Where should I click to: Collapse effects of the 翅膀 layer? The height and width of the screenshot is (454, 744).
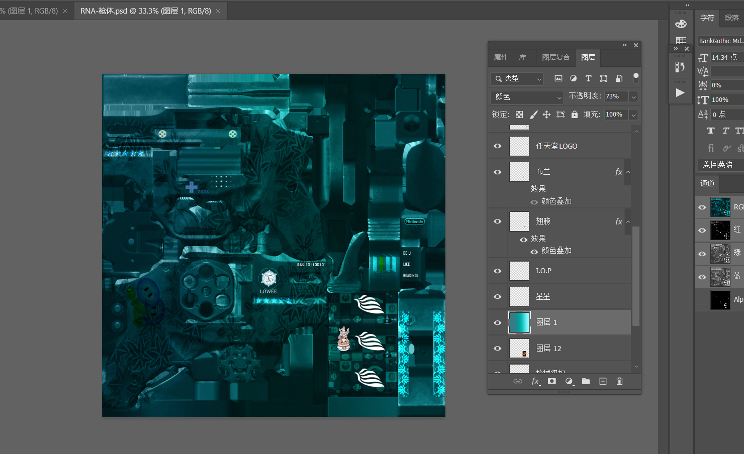(x=628, y=222)
